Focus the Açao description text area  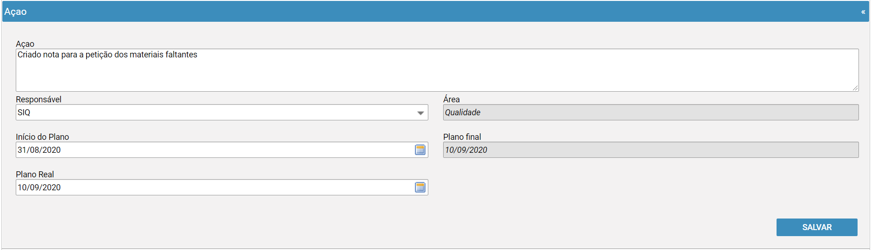[437, 70]
